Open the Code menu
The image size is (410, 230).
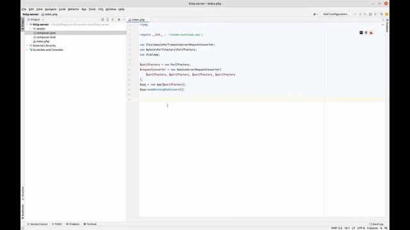click(62, 9)
